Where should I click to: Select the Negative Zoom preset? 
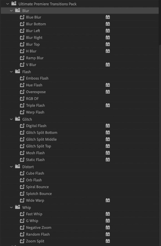[39, 228]
